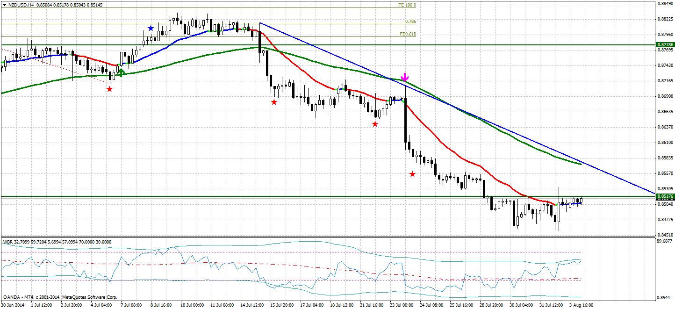Image resolution: width=675 pixels, height=309 pixels.
Task: Click the highlighted 0.87786 price tag
Action: pos(665,45)
